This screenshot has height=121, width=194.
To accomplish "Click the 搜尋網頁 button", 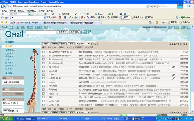I will (x=74, y=32).
